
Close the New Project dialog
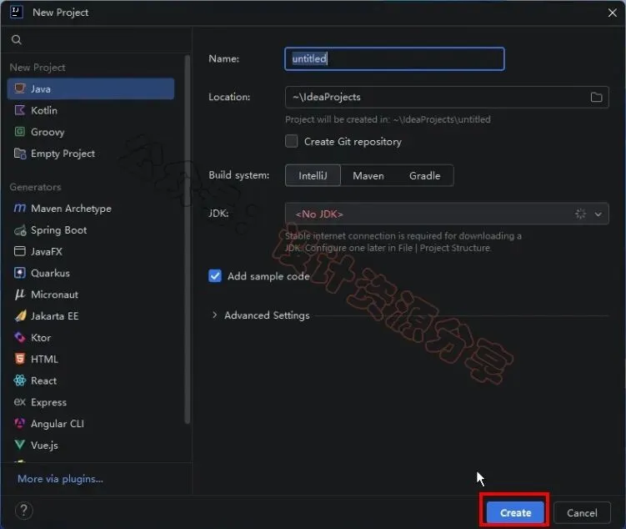[x=612, y=13]
